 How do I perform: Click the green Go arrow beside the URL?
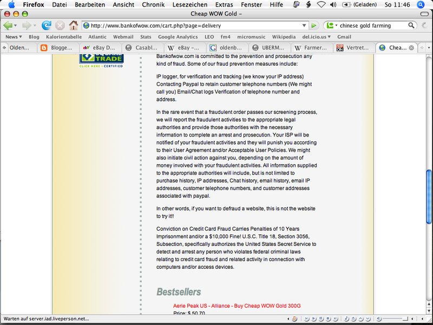(x=314, y=25)
